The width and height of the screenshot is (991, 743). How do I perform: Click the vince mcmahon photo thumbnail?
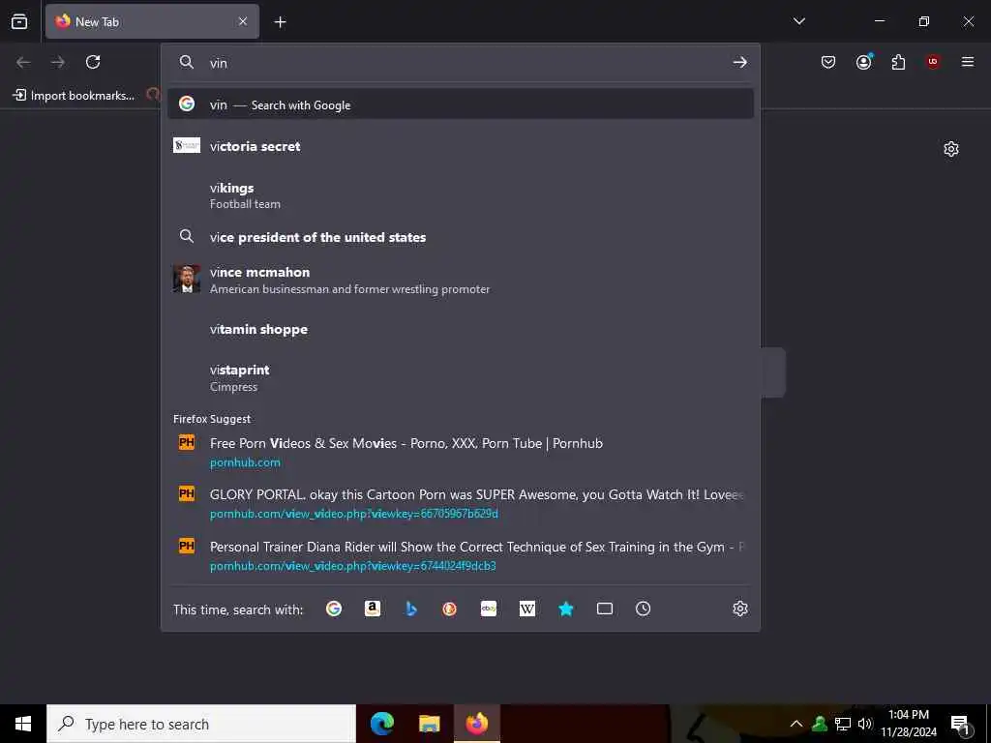click(x=187, y=279)
